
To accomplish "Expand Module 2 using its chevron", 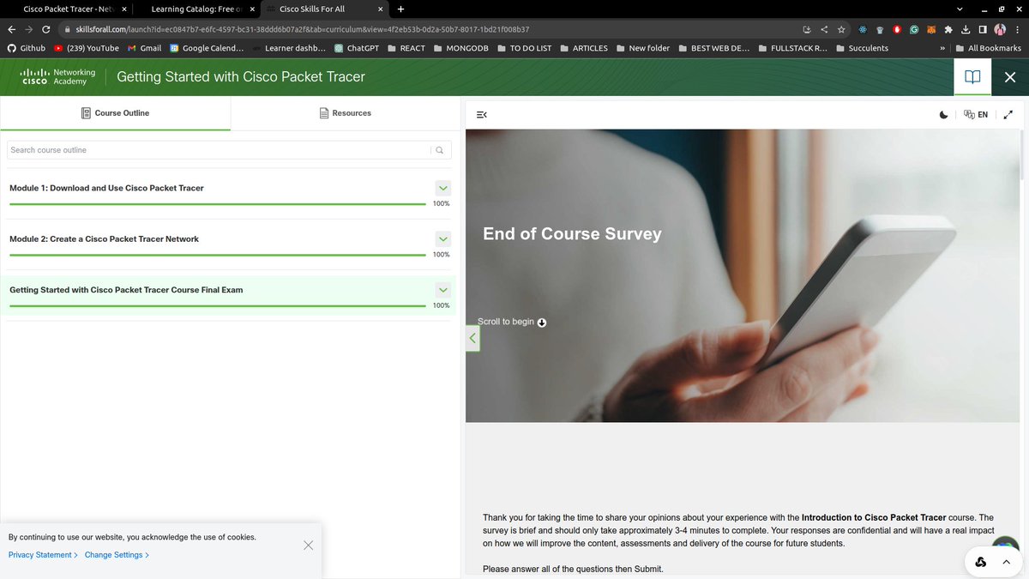I will [x=442, y=239].
